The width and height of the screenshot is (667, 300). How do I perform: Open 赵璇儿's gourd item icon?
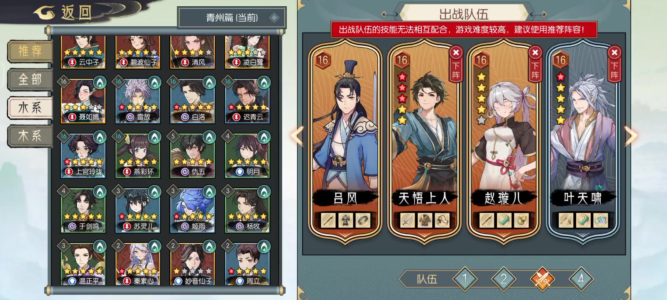(521, 220)
